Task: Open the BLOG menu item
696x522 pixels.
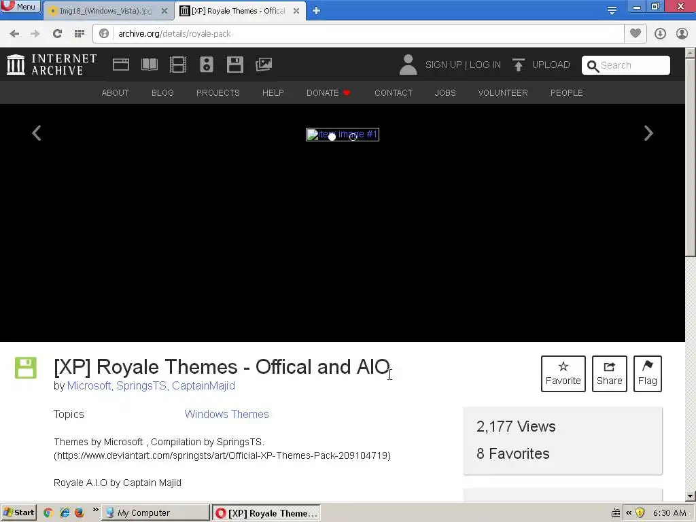Action: [162, 92]
